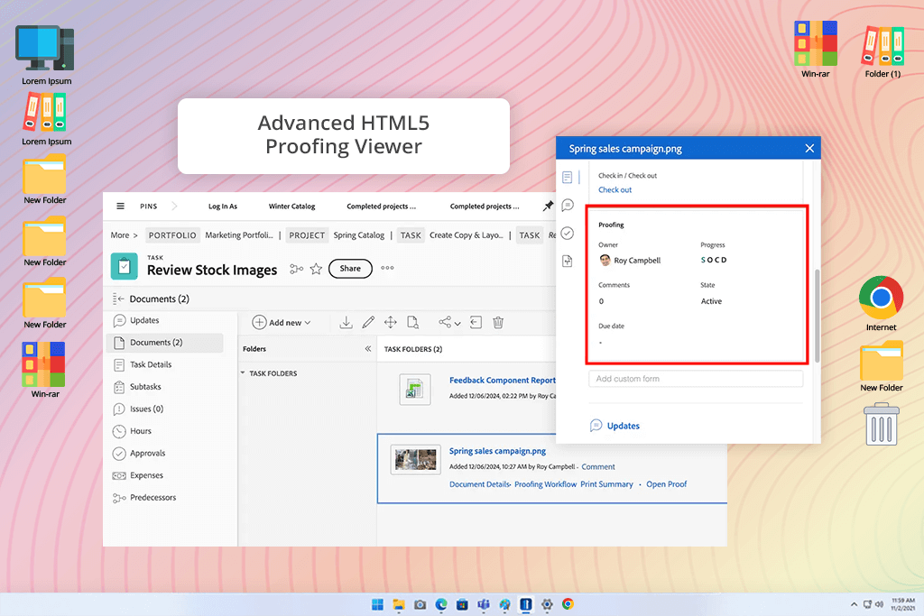Click the trash delete icon in documents toolbar
The width and height of the screenshot is (924, 616).
pos(498,322)
